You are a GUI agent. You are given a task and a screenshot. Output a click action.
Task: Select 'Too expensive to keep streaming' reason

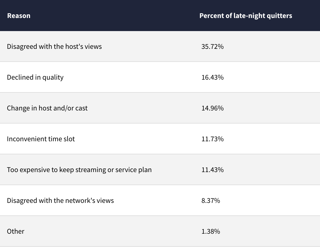point(79,170)
